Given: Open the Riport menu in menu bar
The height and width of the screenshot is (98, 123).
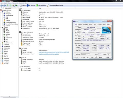Looking at the screenshot, I should pos(9,3).
